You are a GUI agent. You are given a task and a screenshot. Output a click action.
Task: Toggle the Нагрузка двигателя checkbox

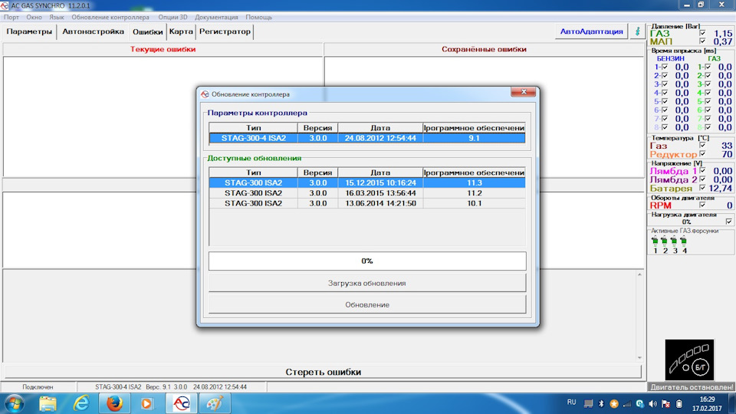pyautogui.click(x=728, y=222)
